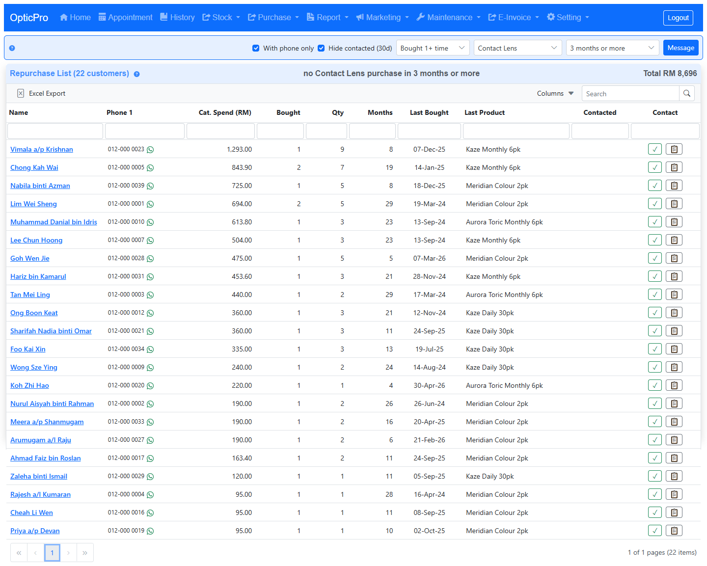Click the Message button
This screenshot has height=566, width=707.
point(681,48)
